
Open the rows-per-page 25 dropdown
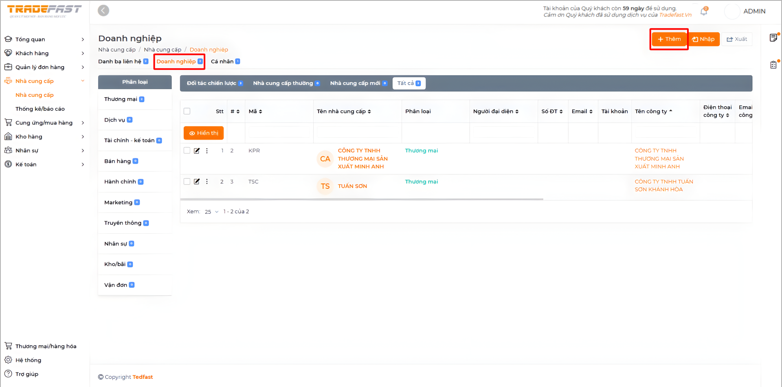(x=211, y=212)
